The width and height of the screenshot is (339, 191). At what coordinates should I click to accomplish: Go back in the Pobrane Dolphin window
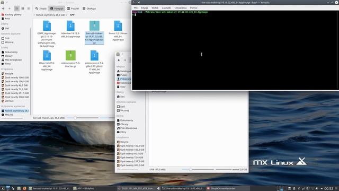119,60
